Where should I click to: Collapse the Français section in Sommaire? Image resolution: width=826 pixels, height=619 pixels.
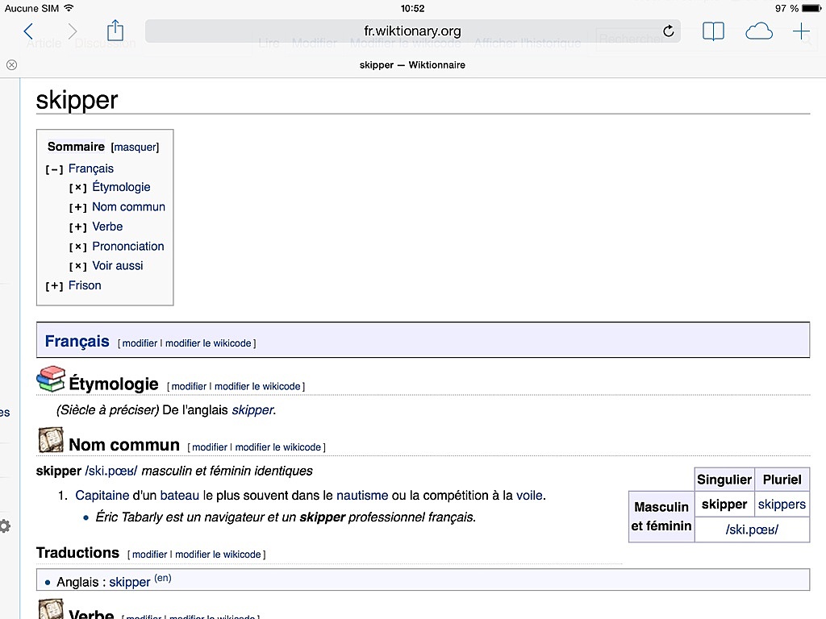click(x=54, y=169)
